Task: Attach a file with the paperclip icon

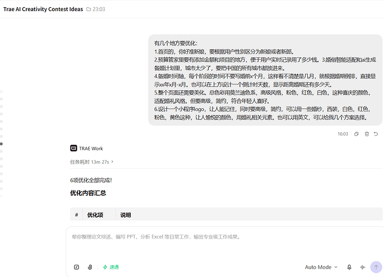Action: point(90,267)
